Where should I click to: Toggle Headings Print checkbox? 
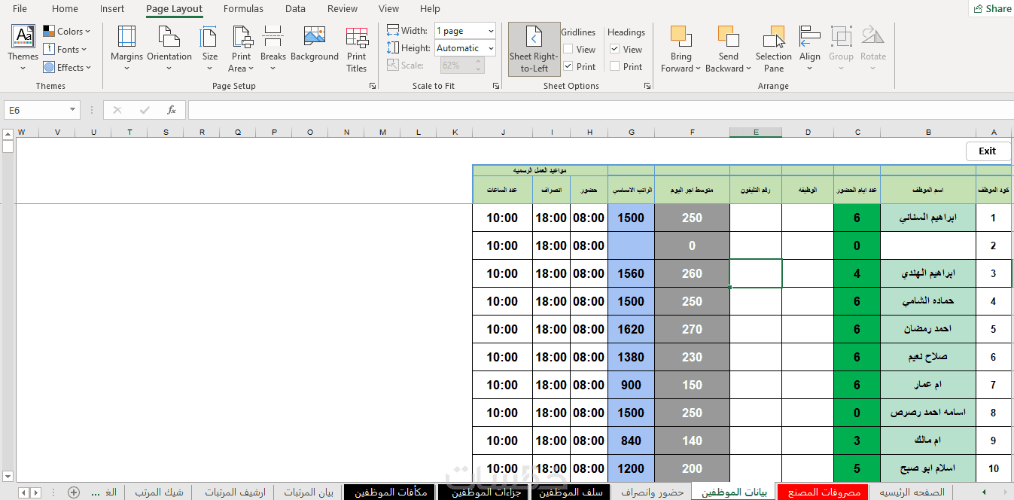tap(615, 67)
